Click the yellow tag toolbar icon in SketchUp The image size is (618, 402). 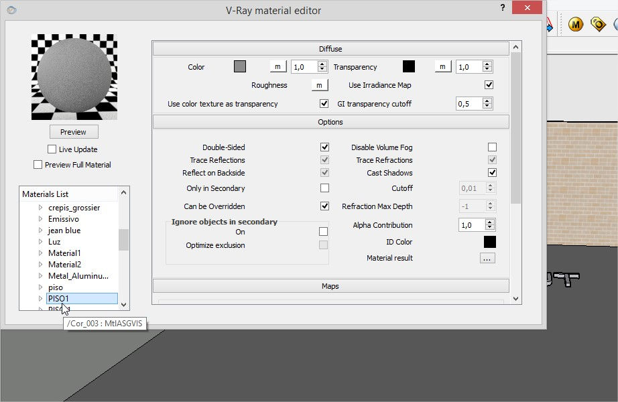pyautogui.click(x=598, y=24)
